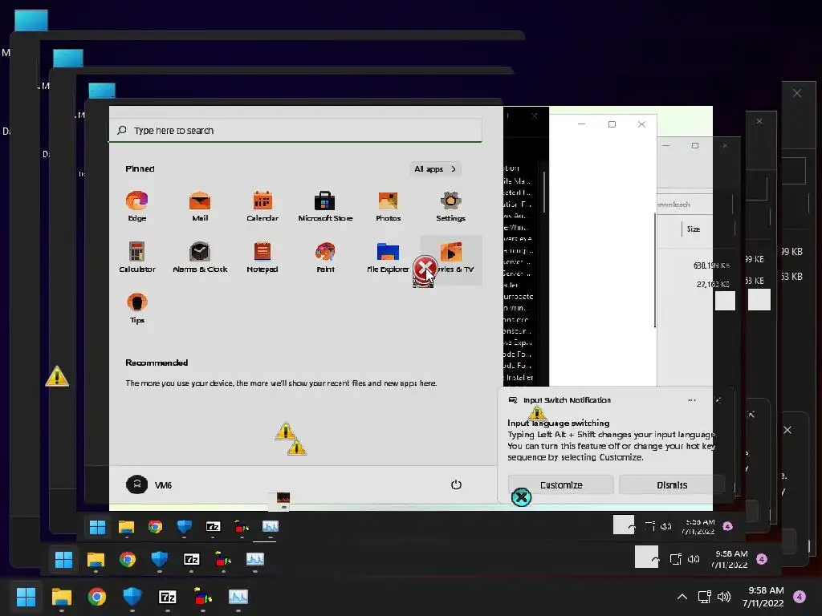The height and width of the screenshot is (616, 822).
Task: Open the Alarms & Clock app
Action: pos(200,257)
